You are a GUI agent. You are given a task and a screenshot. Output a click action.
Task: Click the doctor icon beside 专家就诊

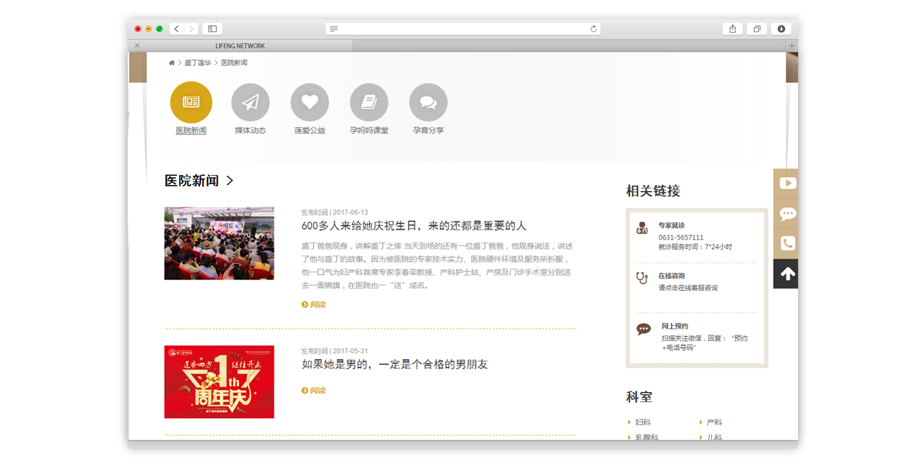click(642, 228)
